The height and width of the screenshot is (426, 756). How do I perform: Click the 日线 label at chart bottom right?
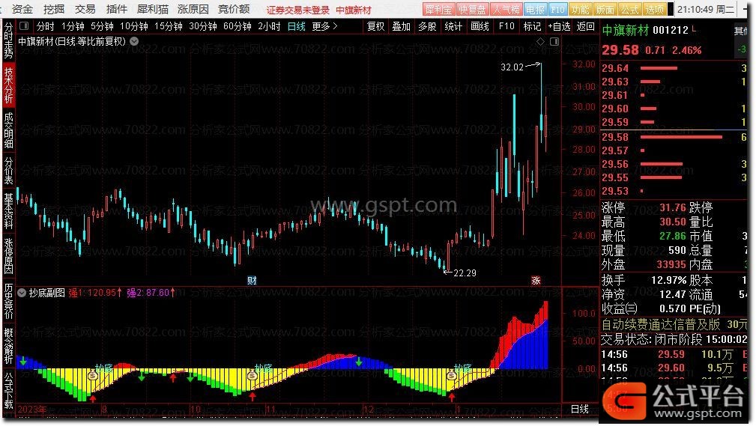pyautogui.click(x=579, y=409)
